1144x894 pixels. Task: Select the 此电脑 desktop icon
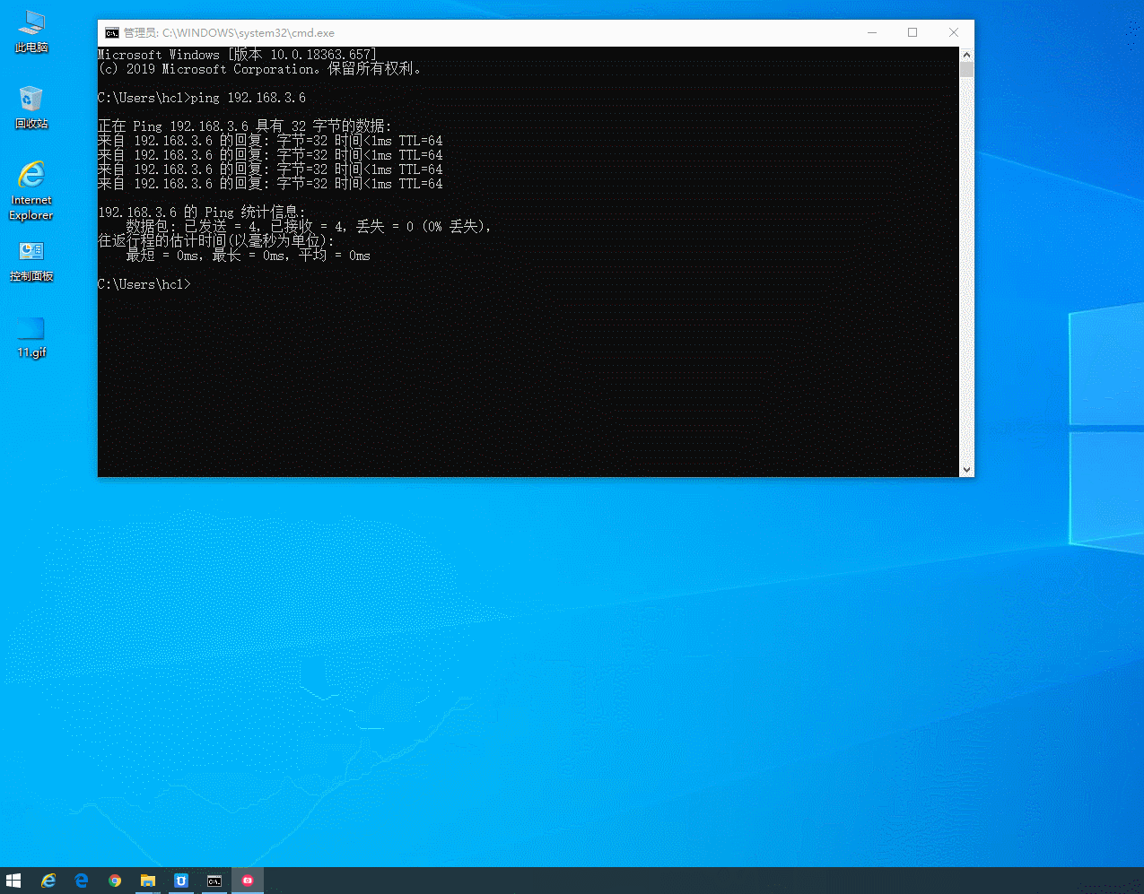click(31, 32)
